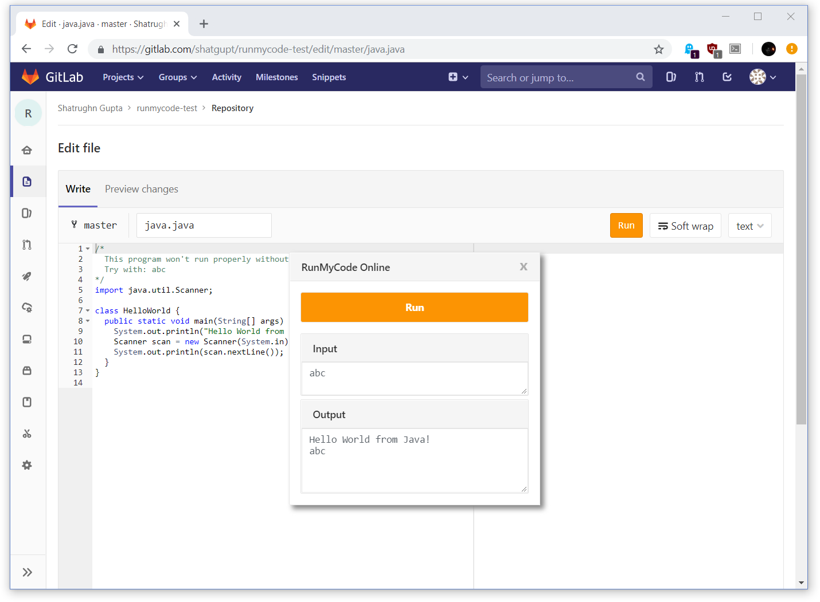This screenshot has height=602, width=820.
Task: Collapse code fold at line 7
Action: point(88,310)
